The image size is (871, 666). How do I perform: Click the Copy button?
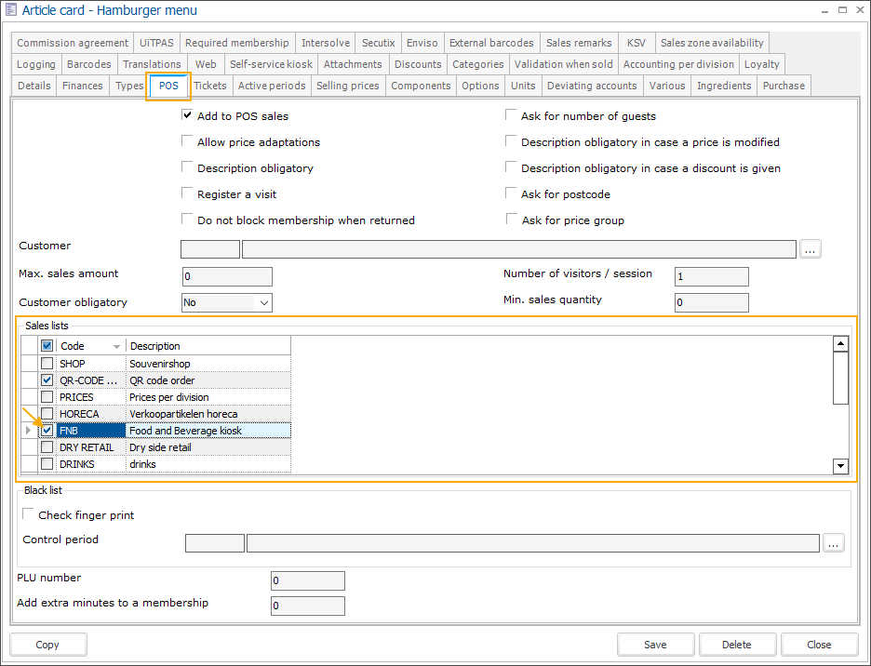[x=47, y=645]
